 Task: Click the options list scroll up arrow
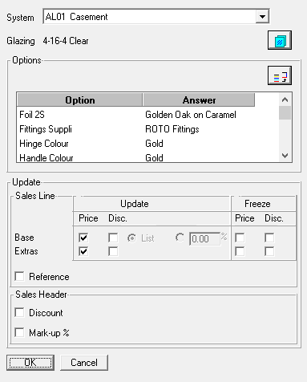tap(285, 100)
